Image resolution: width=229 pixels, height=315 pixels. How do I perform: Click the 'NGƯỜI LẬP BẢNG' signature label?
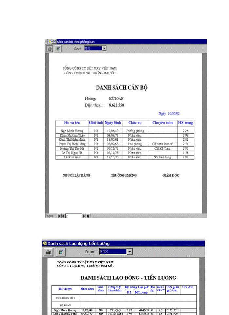(76, 175)
